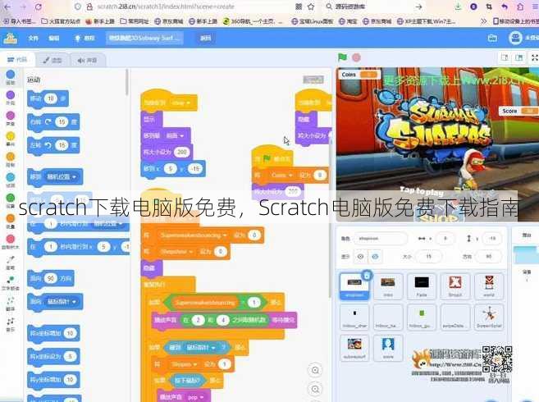The height and width of the screenshot is (402, 539).
Task: Click the green flag to run the project
Action: click(342, 57)
